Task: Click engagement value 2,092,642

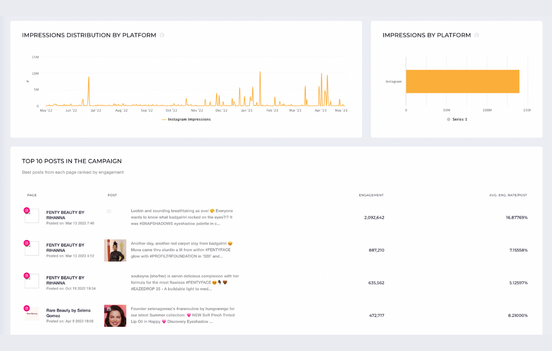Action: tap(374, 218)
